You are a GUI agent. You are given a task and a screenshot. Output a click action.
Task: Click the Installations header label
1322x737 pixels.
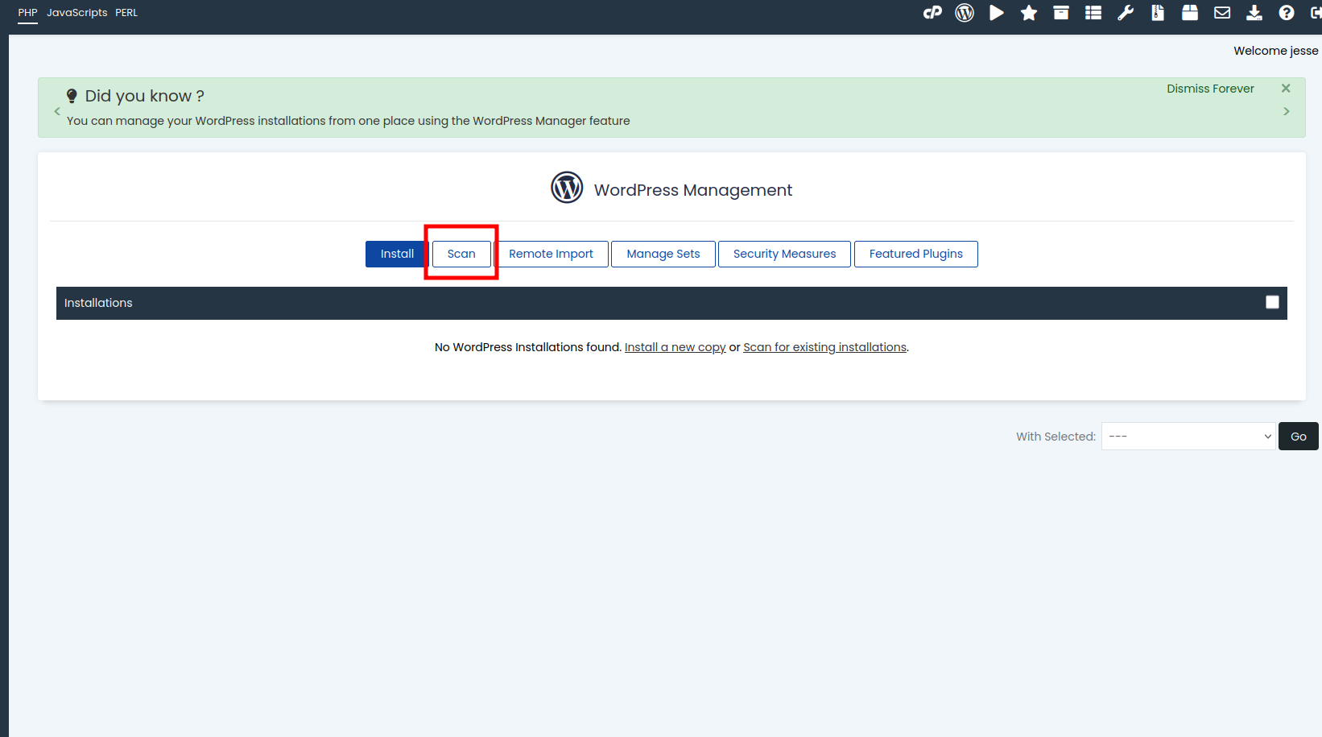pos(98,303)
